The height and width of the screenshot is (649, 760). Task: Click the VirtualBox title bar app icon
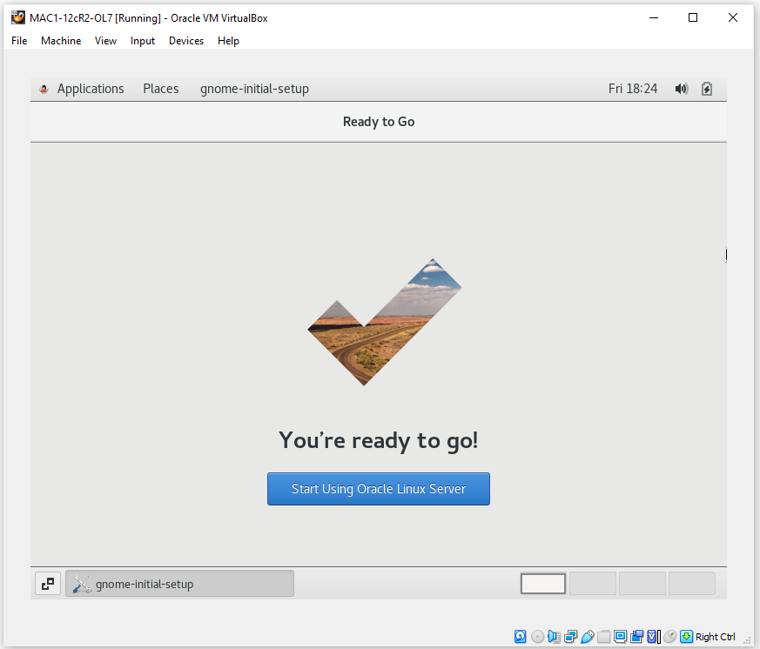pos(18,18)
